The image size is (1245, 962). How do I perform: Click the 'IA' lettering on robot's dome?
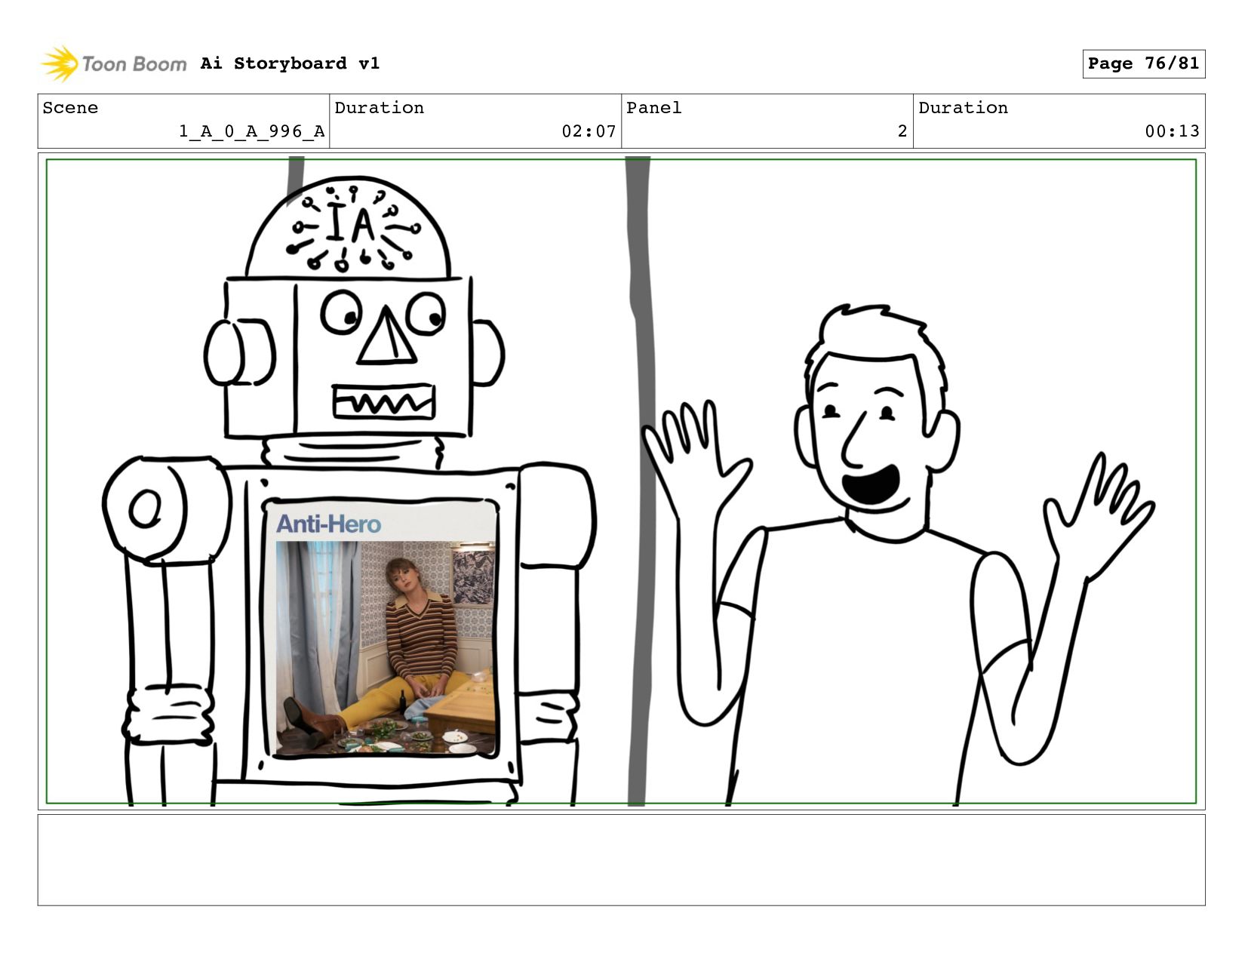[351, 223]
